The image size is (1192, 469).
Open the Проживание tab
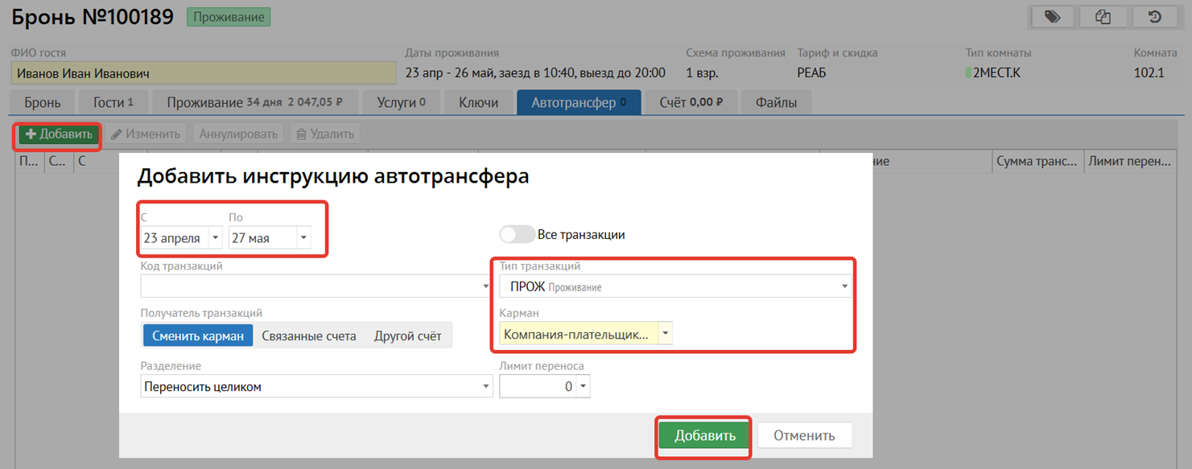coord(254,102)
